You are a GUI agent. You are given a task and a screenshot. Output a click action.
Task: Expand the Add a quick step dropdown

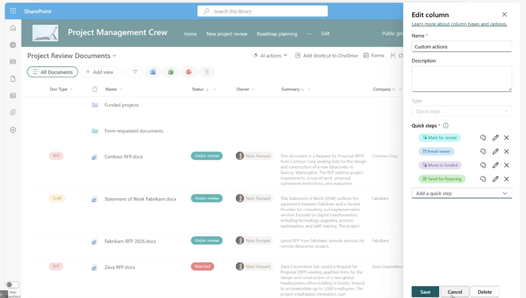(x=461, y=193)
